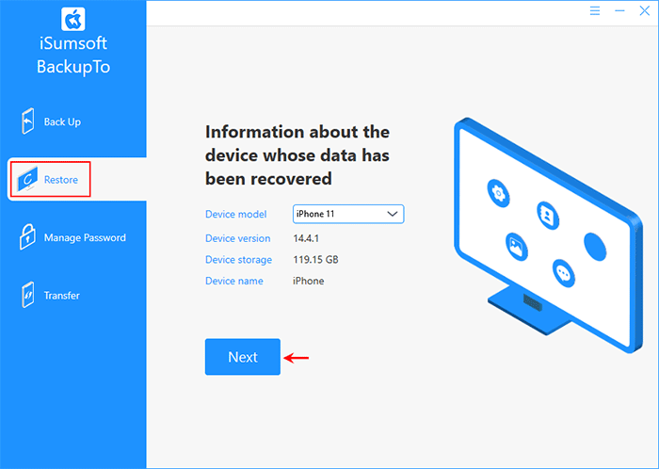The image size is (659, 469).
Task: Click the gear icon on monitor illustration
Action: (x=498, y=193)
